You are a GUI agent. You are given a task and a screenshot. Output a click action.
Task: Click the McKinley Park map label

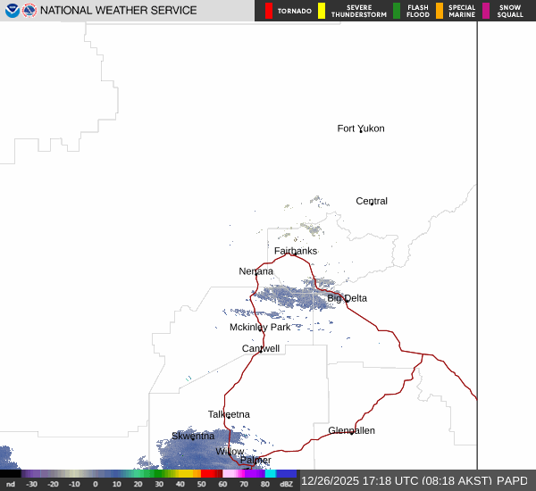click(260, 328)
